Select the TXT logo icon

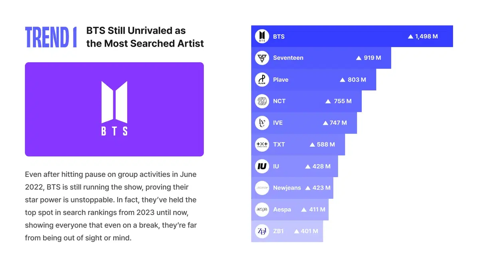[x=262, y=144]
